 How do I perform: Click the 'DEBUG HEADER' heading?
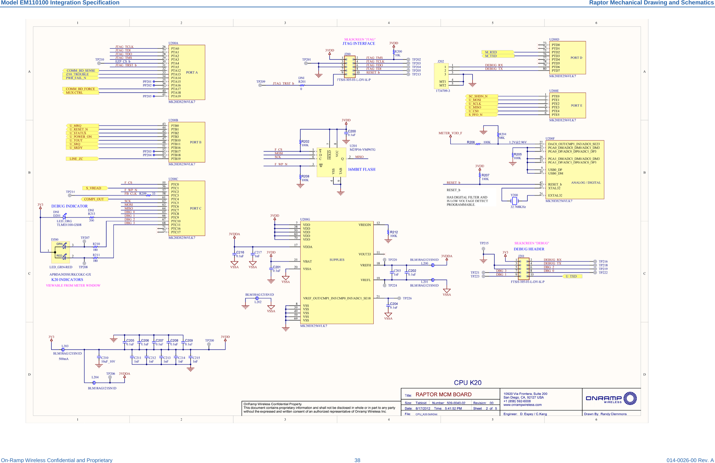pyautogui.click(x=529, y=249)
